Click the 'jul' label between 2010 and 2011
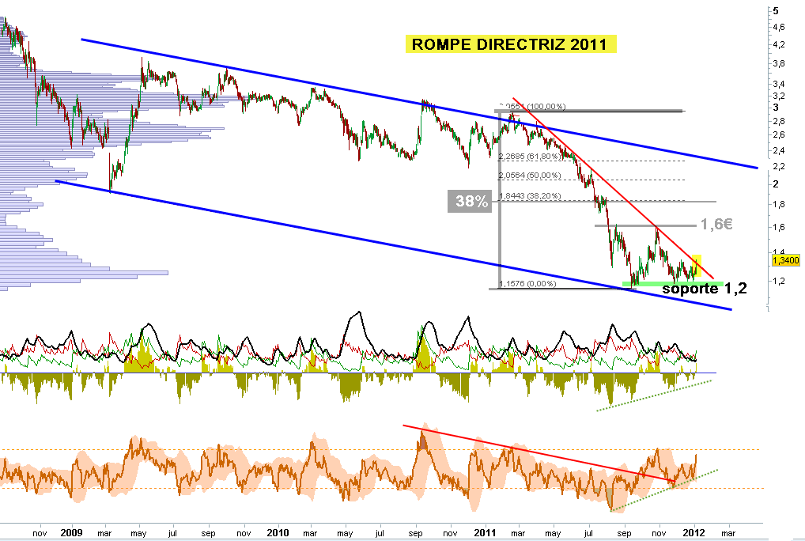805x541 pixels. [x=380, y=533]
